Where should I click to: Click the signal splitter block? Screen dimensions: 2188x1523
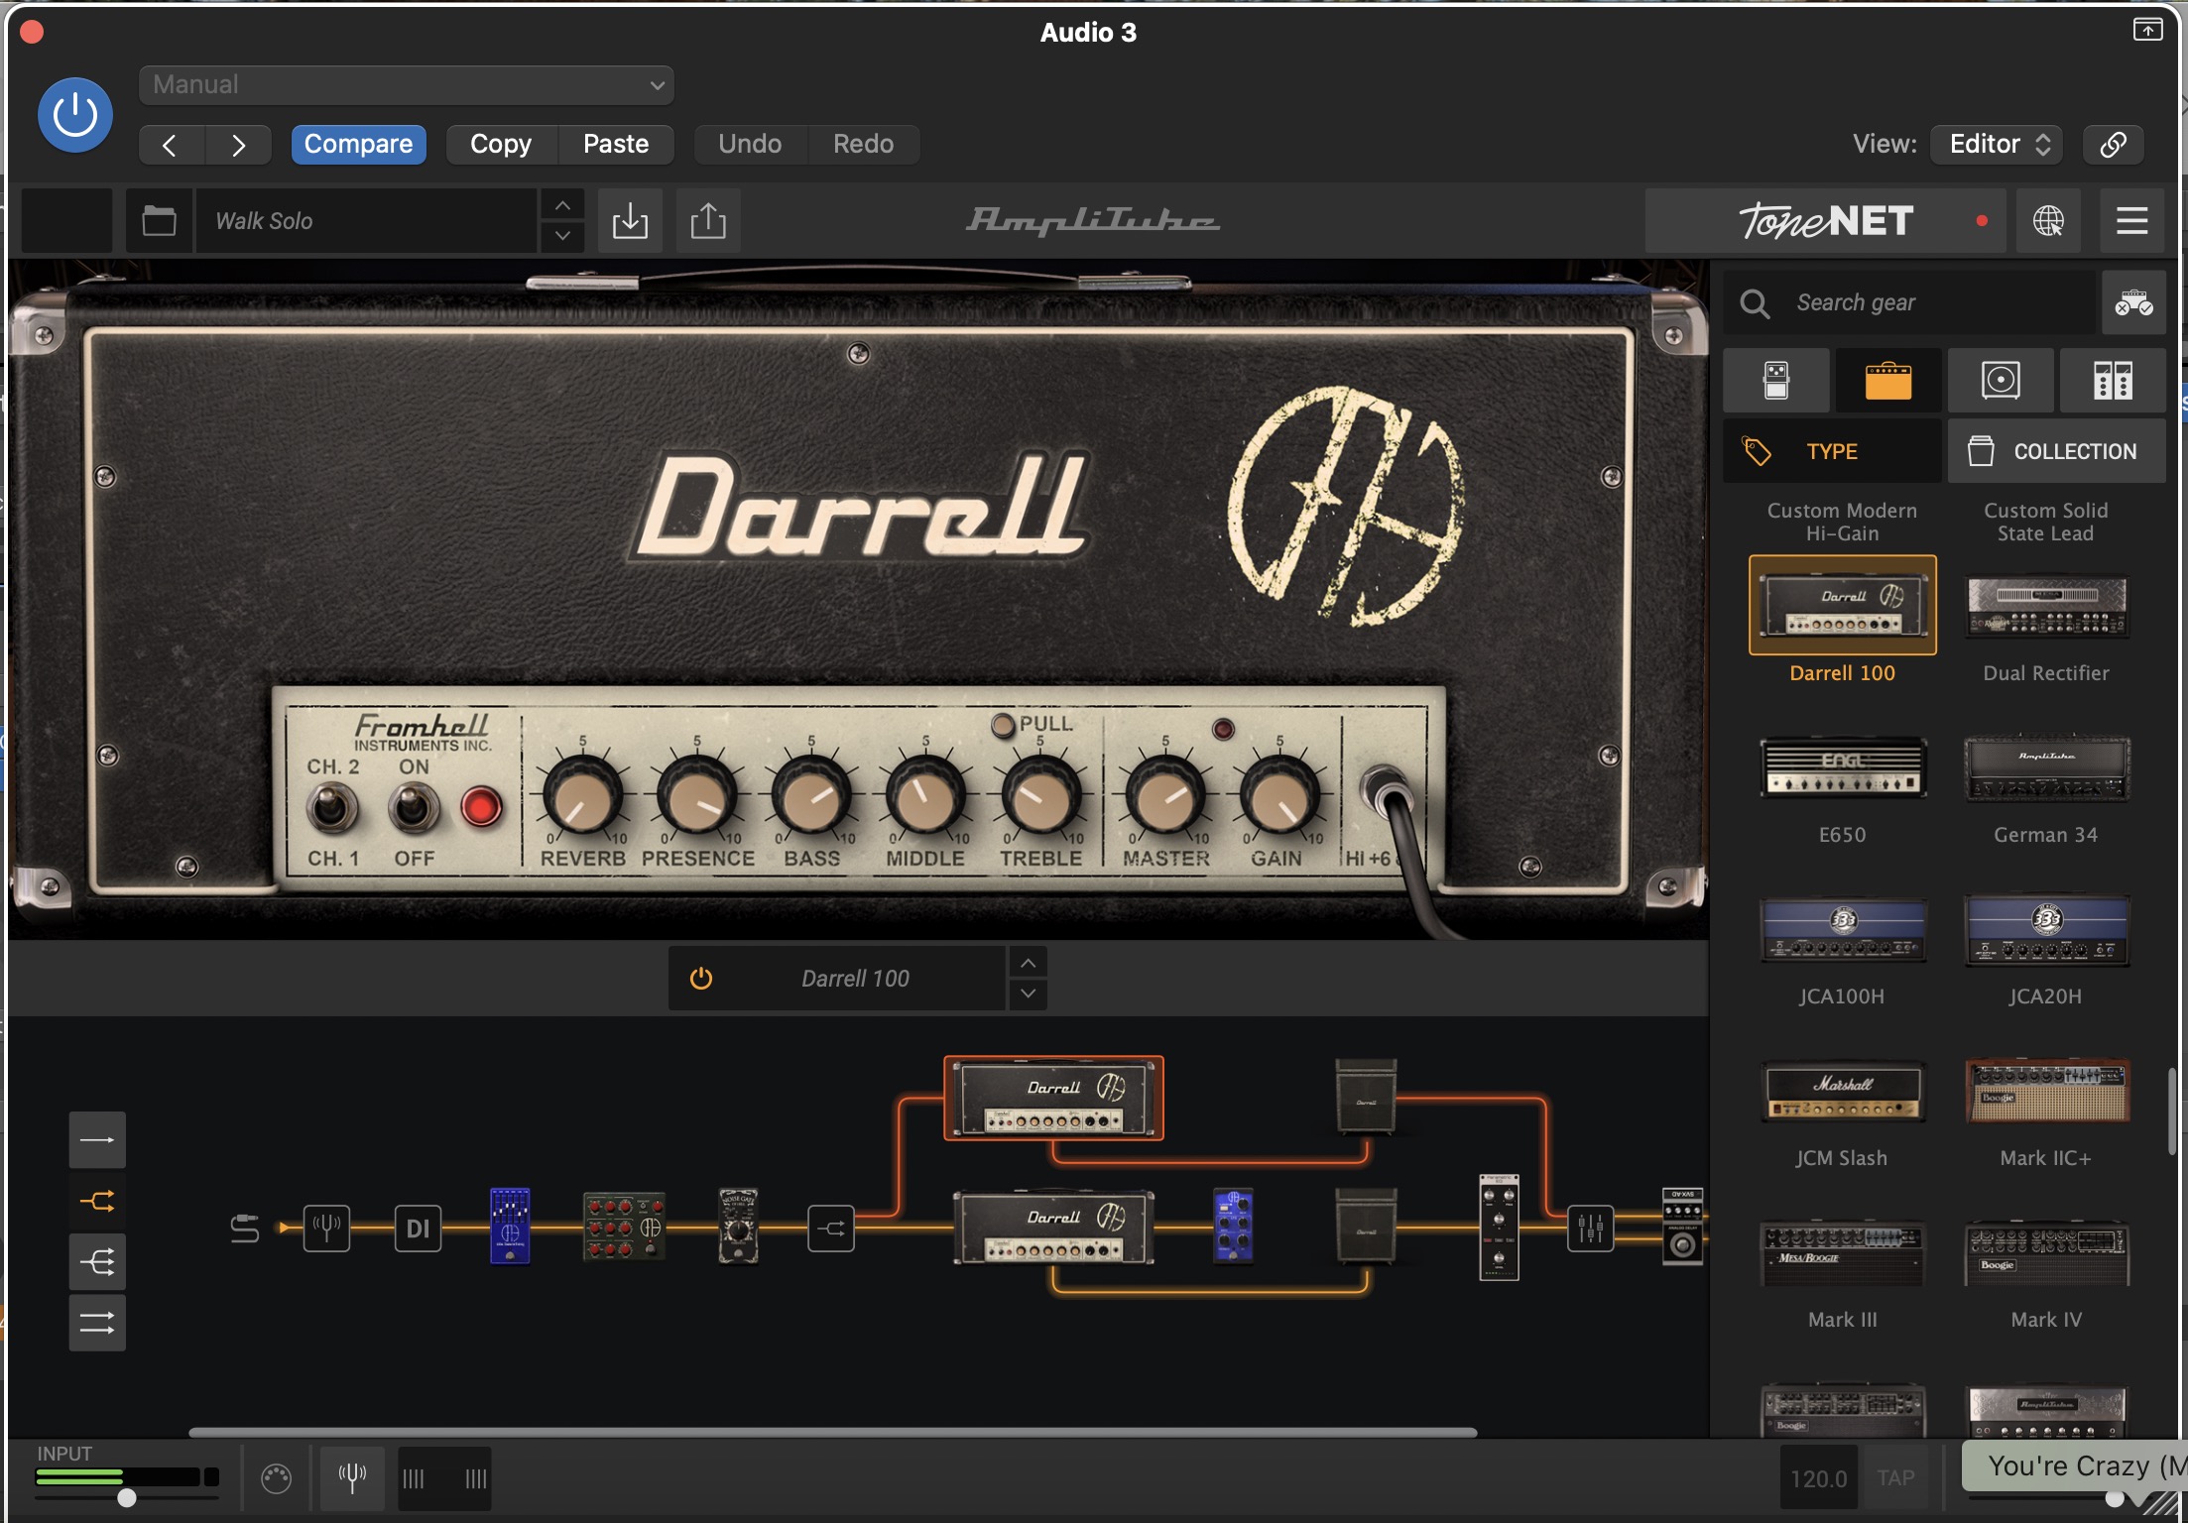tap(831, 1229)
